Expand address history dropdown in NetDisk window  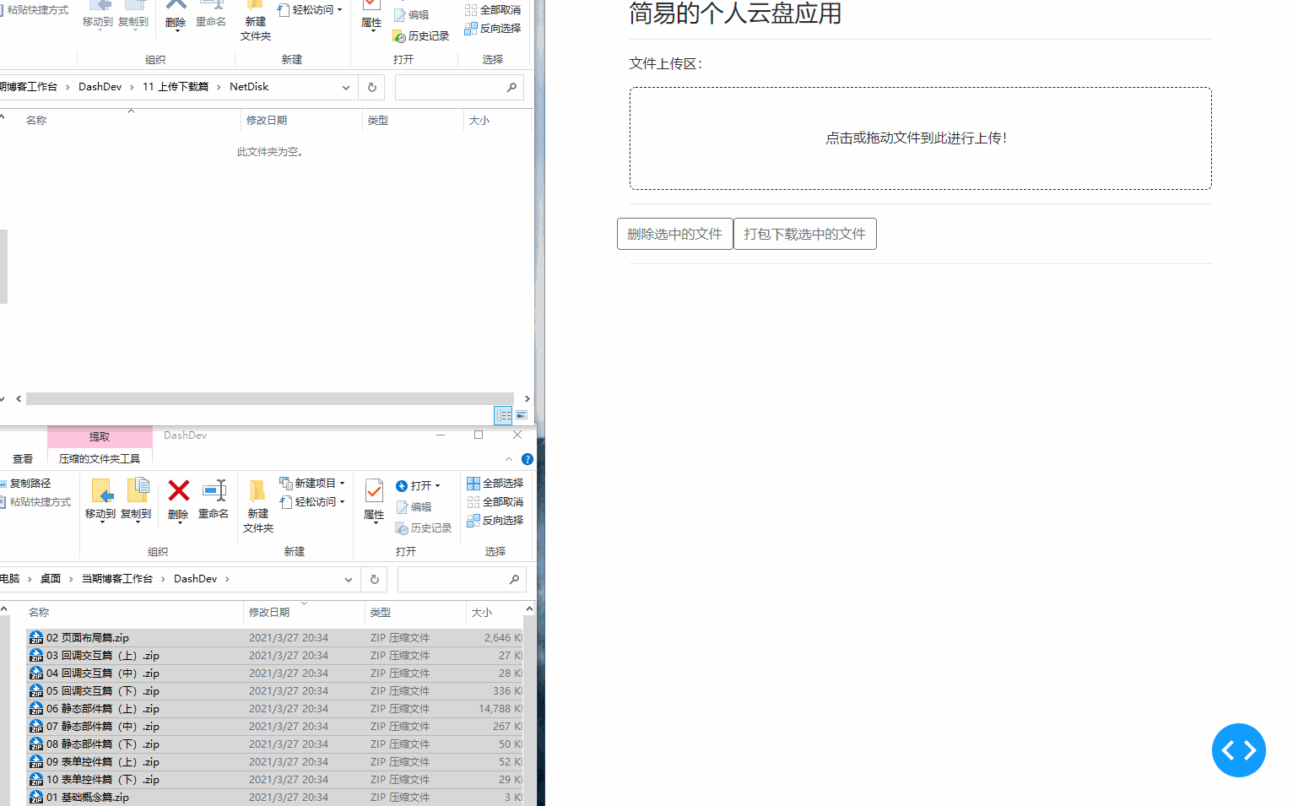point(346,87)
